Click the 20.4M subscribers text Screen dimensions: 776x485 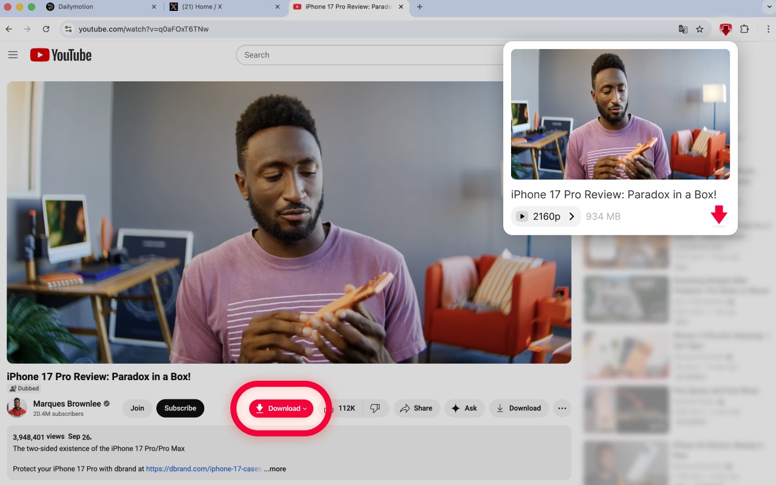(58, 414)
